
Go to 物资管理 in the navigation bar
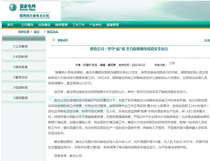[x=61, y=25]
